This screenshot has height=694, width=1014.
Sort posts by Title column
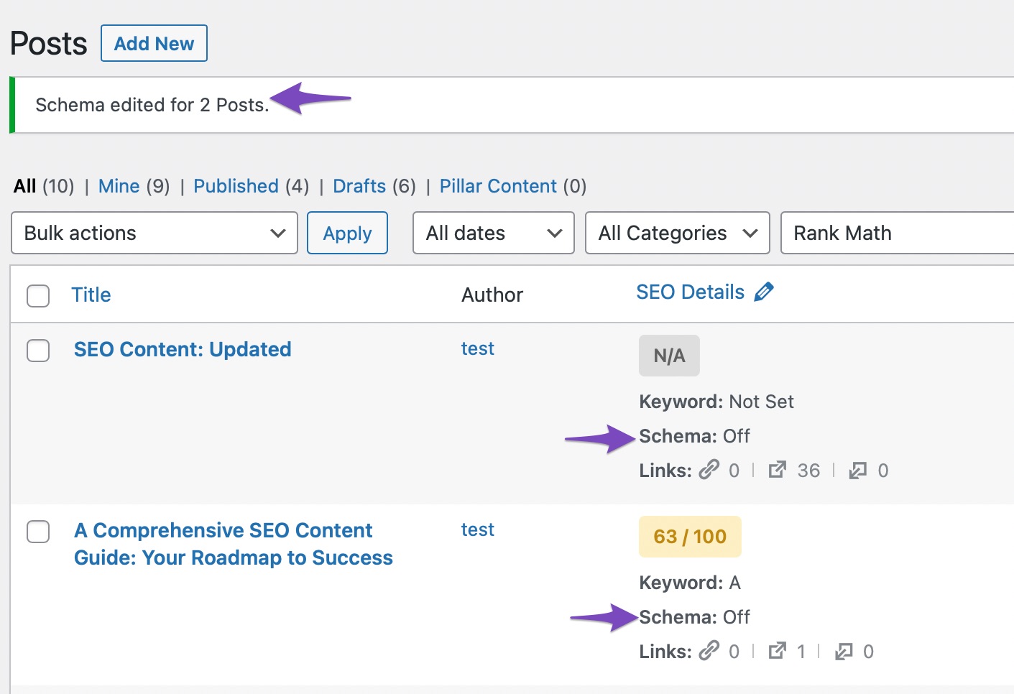(91, 295)
